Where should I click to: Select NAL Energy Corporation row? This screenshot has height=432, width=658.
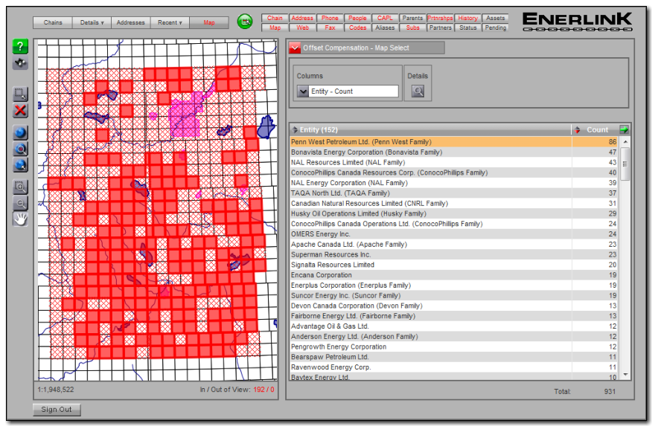click(455, 183)
